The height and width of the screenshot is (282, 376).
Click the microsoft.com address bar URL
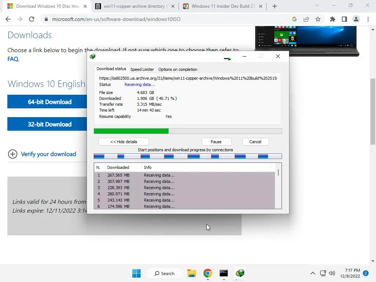tap(116, 19)
